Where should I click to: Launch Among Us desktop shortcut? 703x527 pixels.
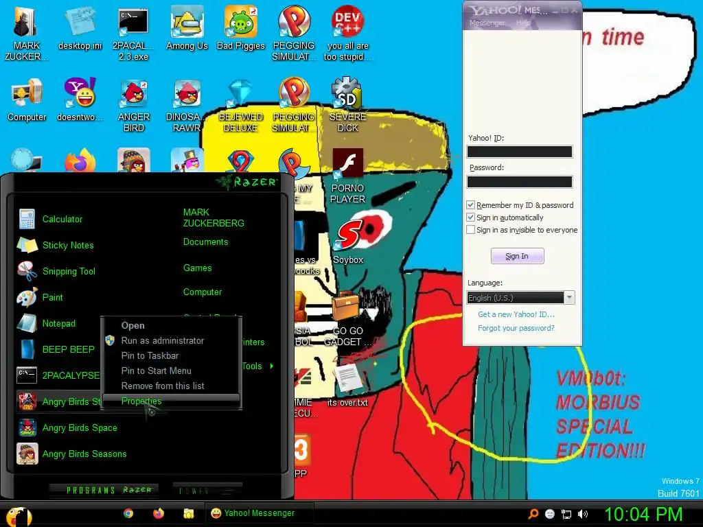click(187, 28)
